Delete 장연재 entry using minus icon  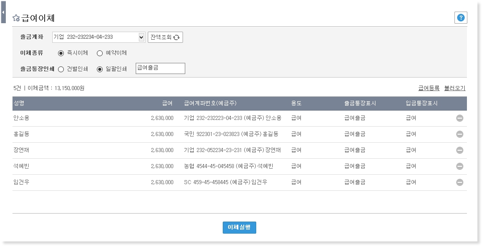coord(459,150)
